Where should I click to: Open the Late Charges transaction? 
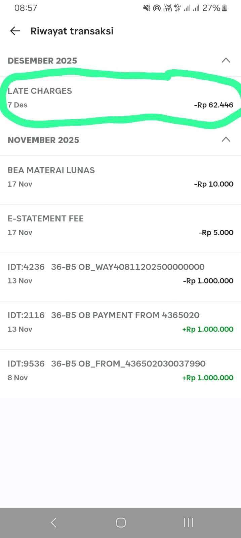click(x=120, y=98)
